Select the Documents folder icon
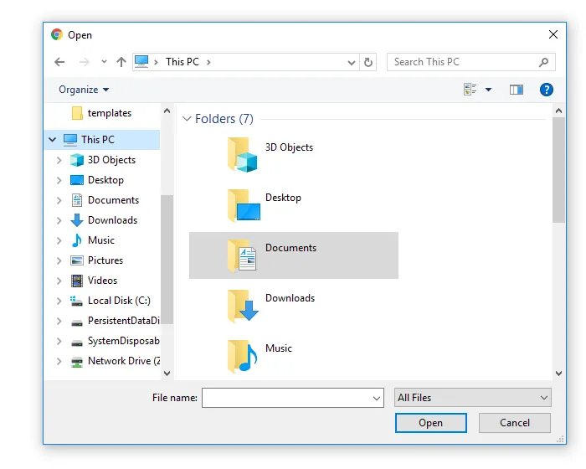 tap(243, 255)
